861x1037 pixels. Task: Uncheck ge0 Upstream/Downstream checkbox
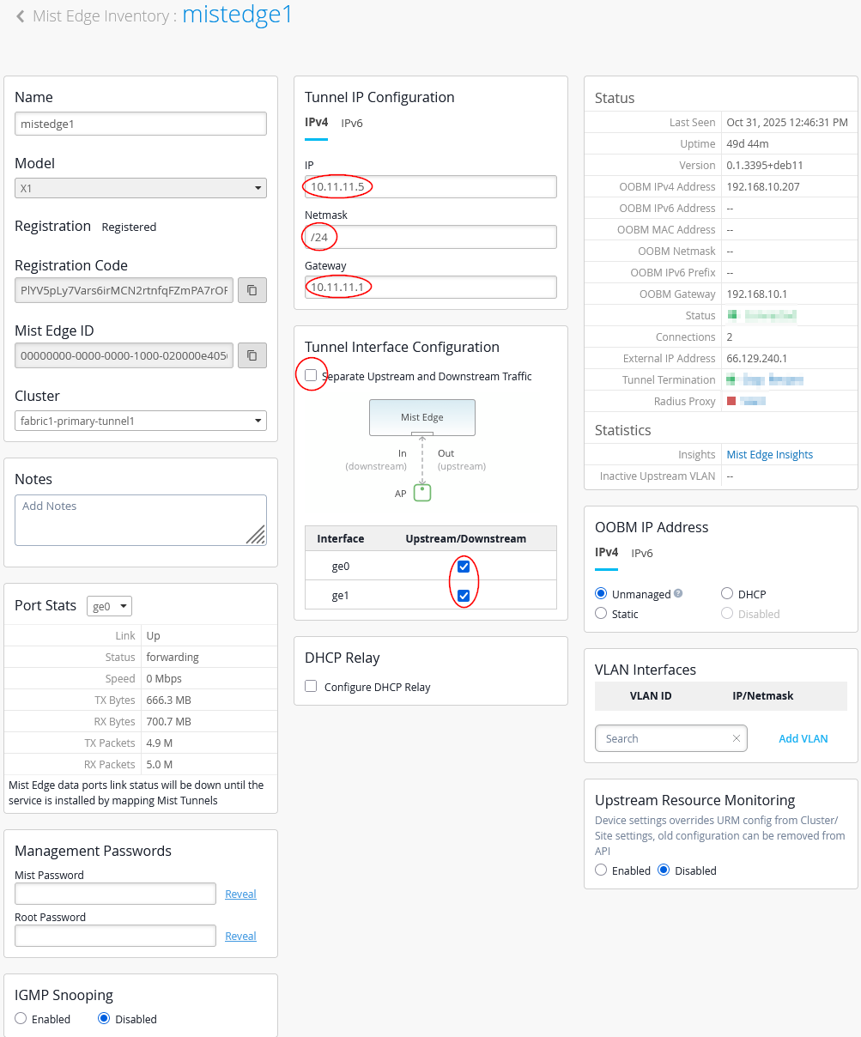[x=464, y=567]
